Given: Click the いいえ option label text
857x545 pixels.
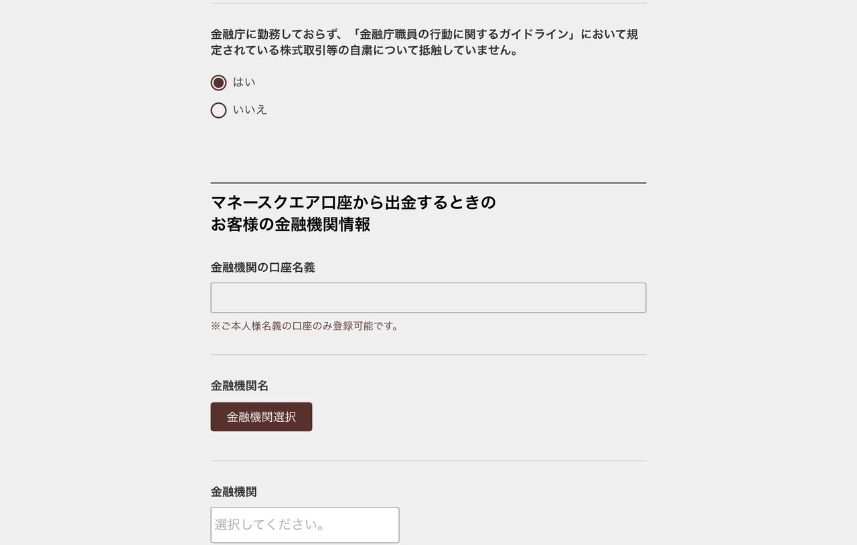Looking at the screenshot, I should tap(250, 110).
